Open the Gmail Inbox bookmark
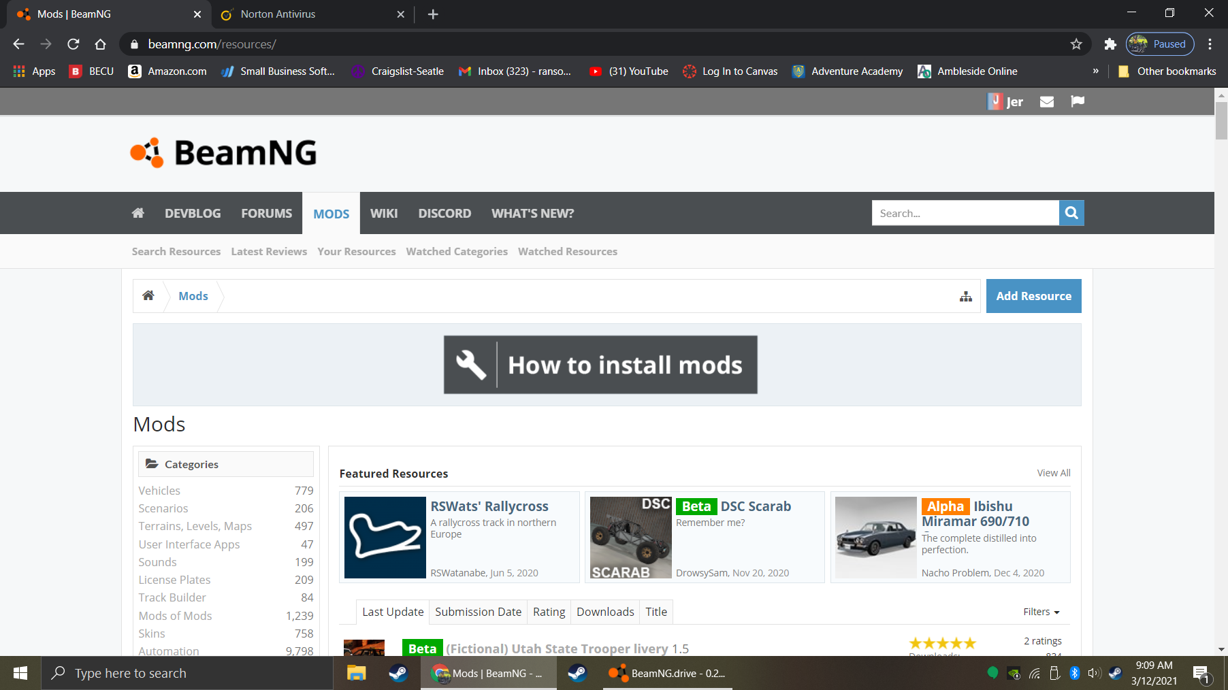Image resolution: width=1228 pixels, height=690 pixels. coord(515,71)
